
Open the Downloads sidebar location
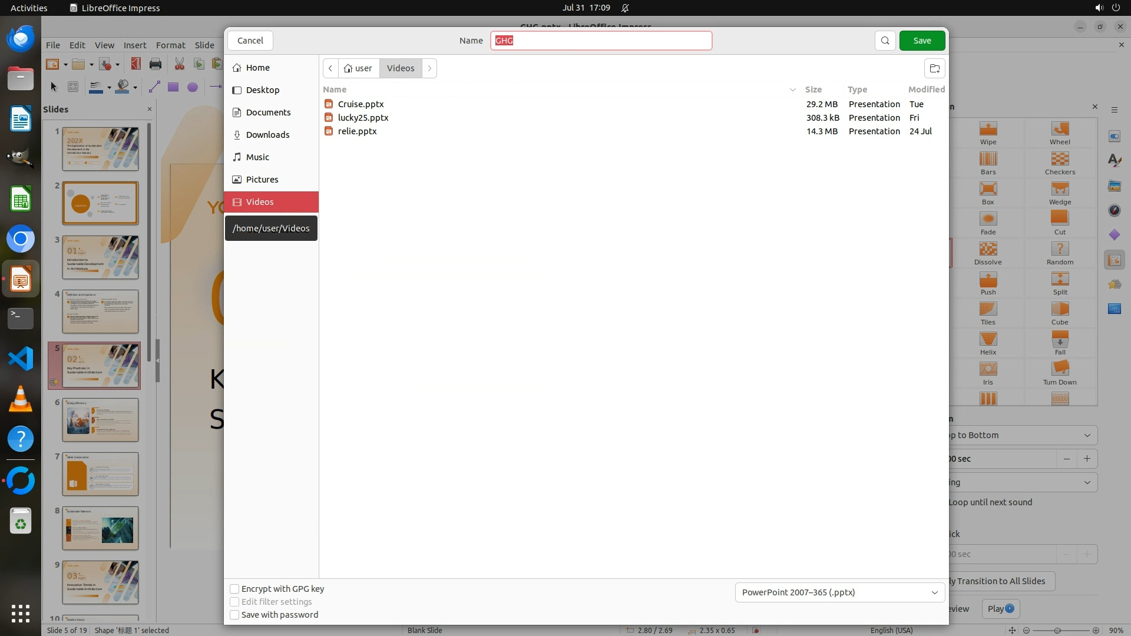coord(267,135)
